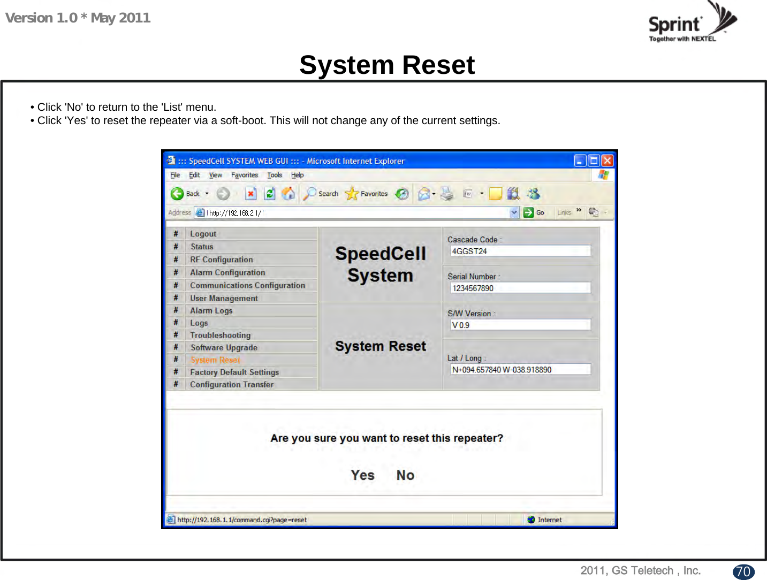
Task: Open the Search toolbar button
Action: click(321, 194)
